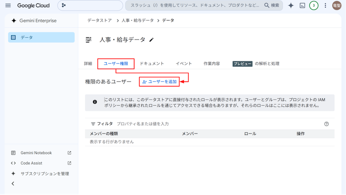The image size is (346, 195).
Task: Activate the Cloud Shell terminal icon
Action: coord(302,6)
